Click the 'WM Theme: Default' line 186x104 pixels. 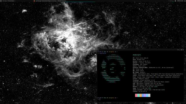[x=139, y=72]
